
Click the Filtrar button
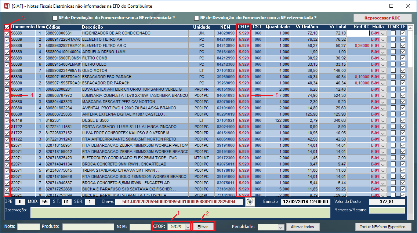point(203,227)
